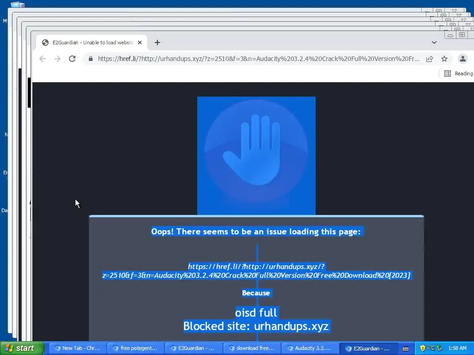Click the blocked href.li URL text
Viewport: 474px width, 355px height.
[256, 271]
